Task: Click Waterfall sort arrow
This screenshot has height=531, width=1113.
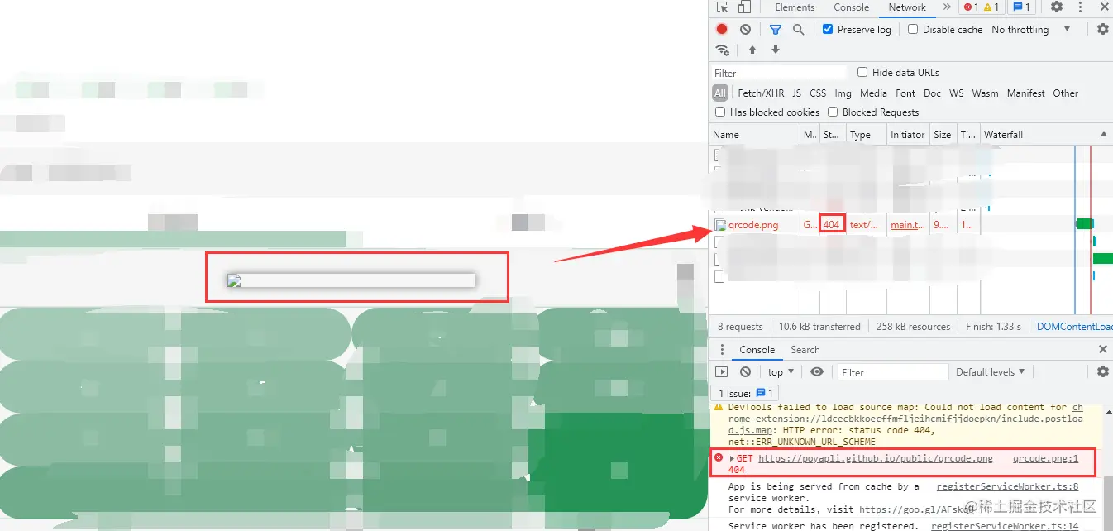Action: [x=1104, y=134]
